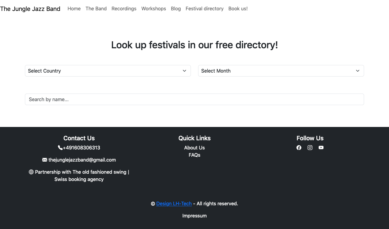This screenshot has width=389, height=229.
Task: Follow the Design LH-Tech link
Action: (174, 203)
